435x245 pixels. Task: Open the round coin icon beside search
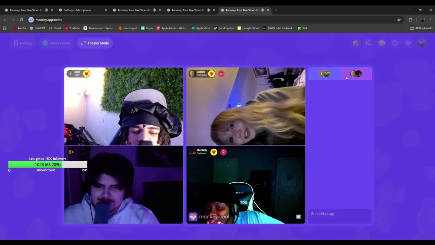click(x=382, y=43)
